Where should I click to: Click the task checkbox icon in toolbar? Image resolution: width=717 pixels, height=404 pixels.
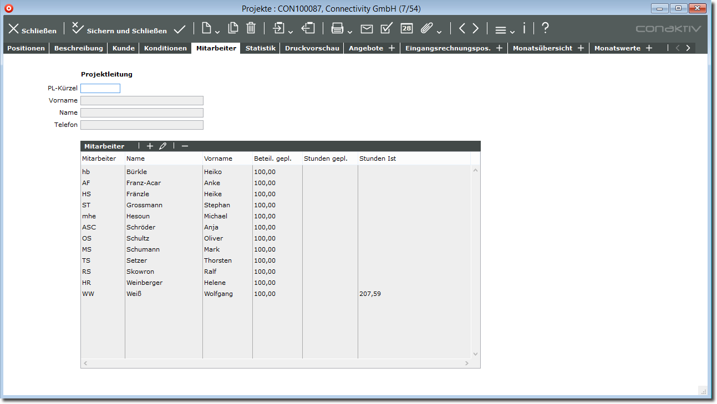(387, 29)
